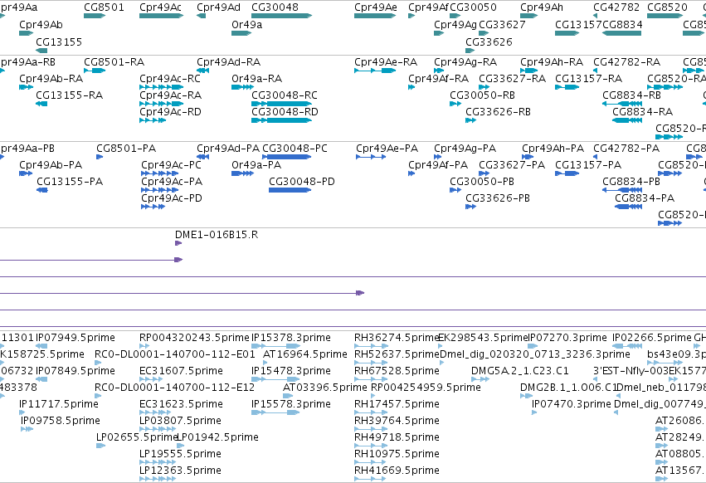Click the Or49a gene label
The height and width of the screenshot is (483, 706).
coord(246,25)
